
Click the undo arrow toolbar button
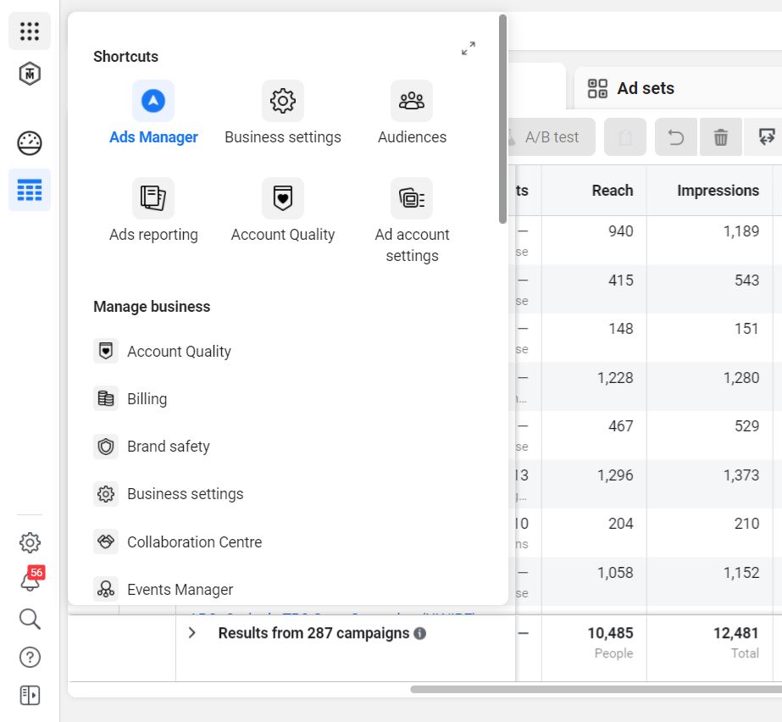click(676, 136)
